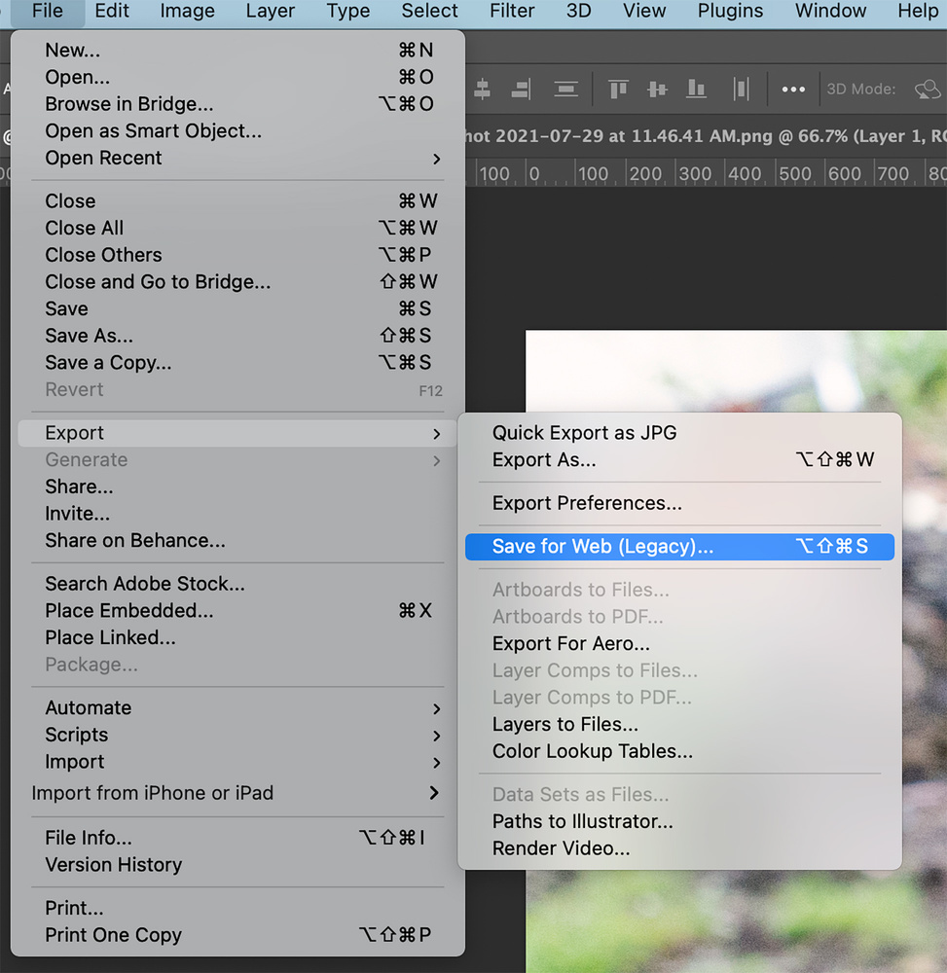Expand the Open Recent submenu
This screenshot has width=947, height=973.
click(x=436, y=159)
